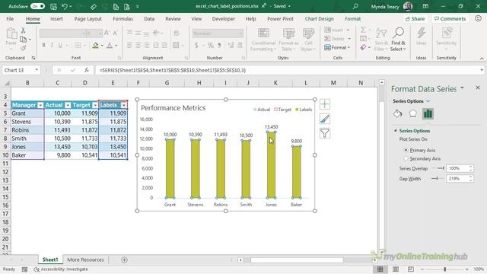Switch to Normal view in the status bar
Image resolution: width=487 pixels, height=274 pixels.
[380, 269]
